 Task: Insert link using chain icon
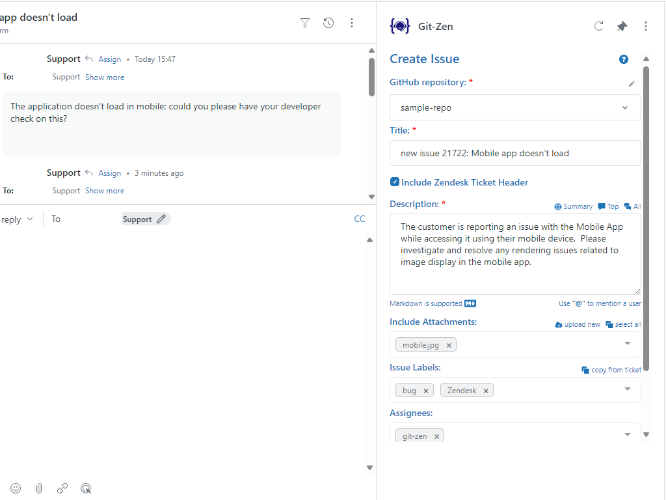62,488
